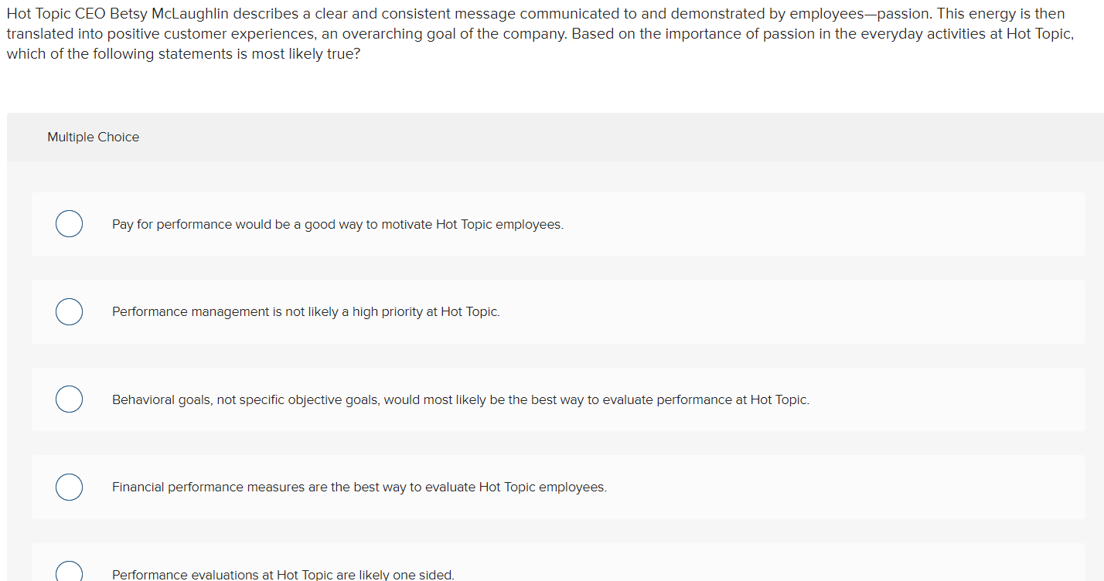Select the 'Financial performance measures' radio button
This screenshot has width=1104, height=581.
click(69, 487)
